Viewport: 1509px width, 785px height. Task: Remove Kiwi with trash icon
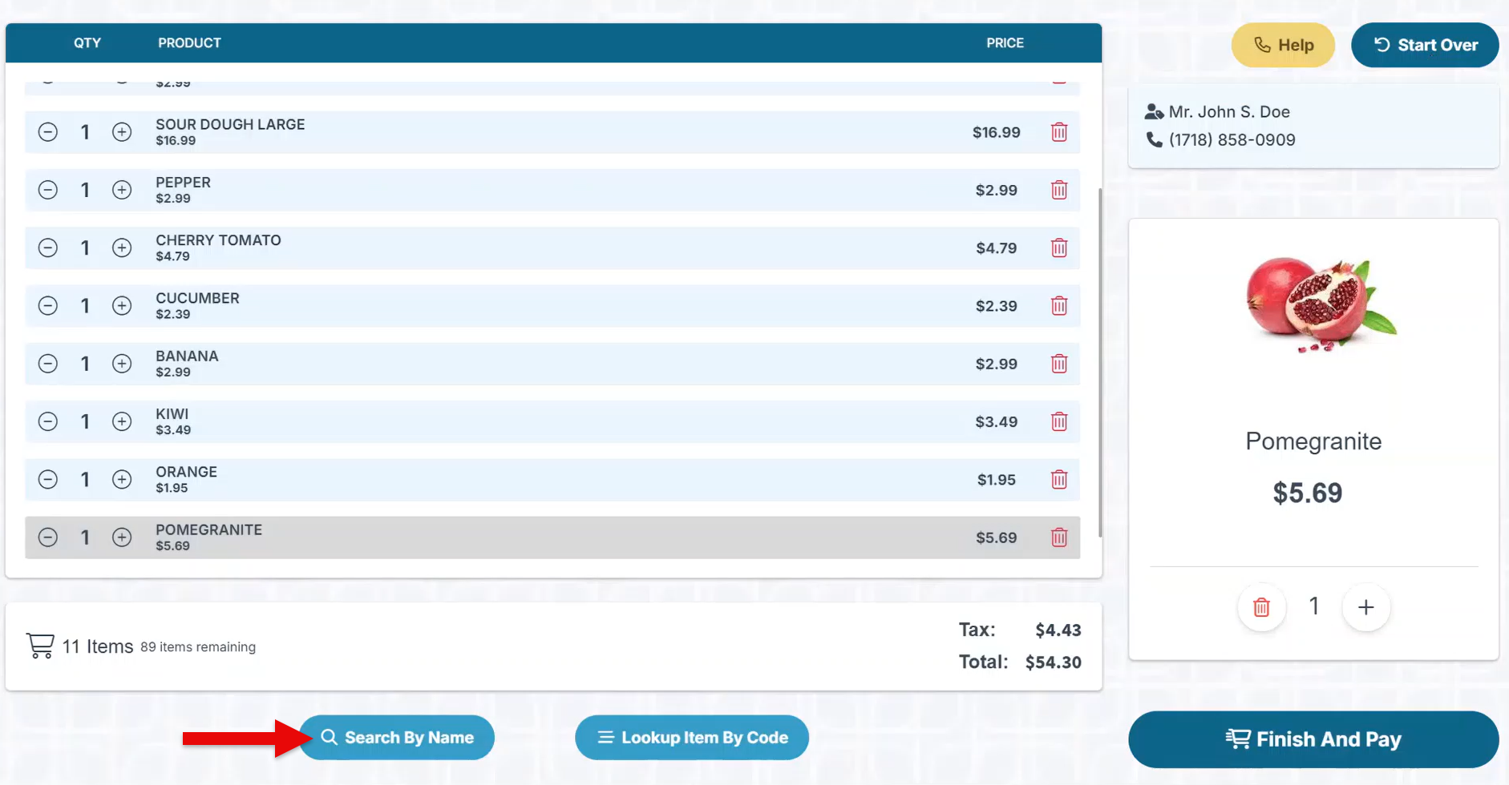pos(1059,422)
